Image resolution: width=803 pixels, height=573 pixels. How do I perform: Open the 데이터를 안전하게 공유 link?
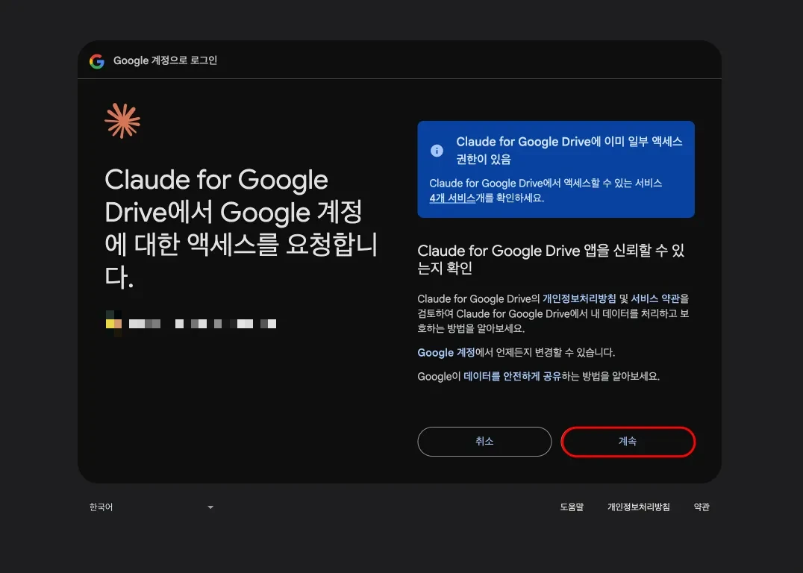(x=512, y=376)
